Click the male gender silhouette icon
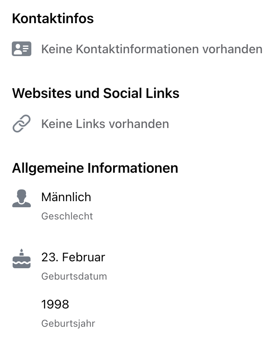Viewport: 275px width, 343px height. pos(22,198)
